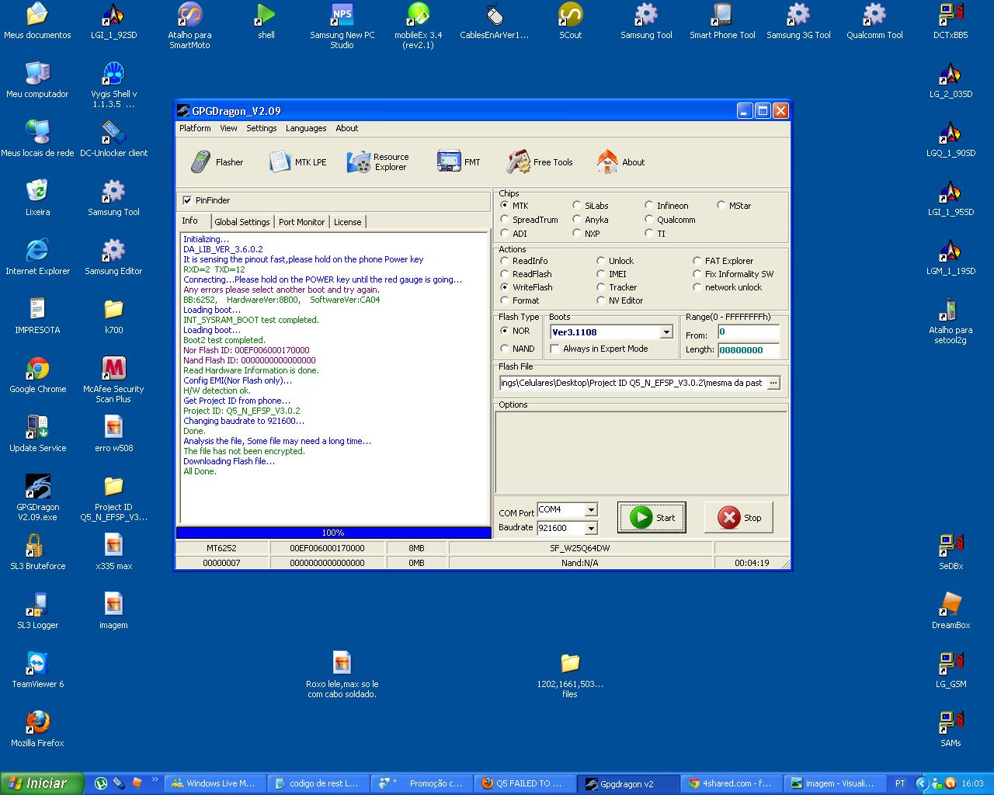Image resolution: width=994 pixels, height=795 pixels.
Task: Enable Always in Expert Mode checkbox
Action: pyautogui.click(x=554, y=349)
